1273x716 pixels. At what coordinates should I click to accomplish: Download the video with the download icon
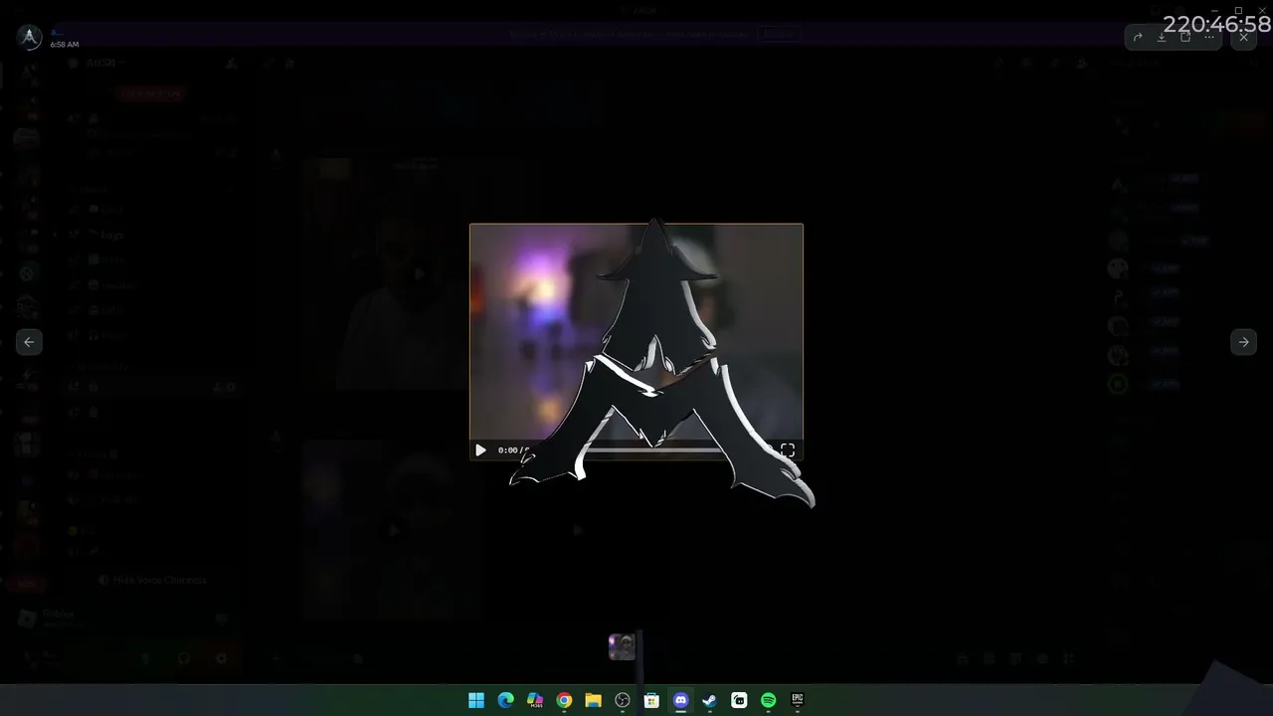click(1162, 38)
